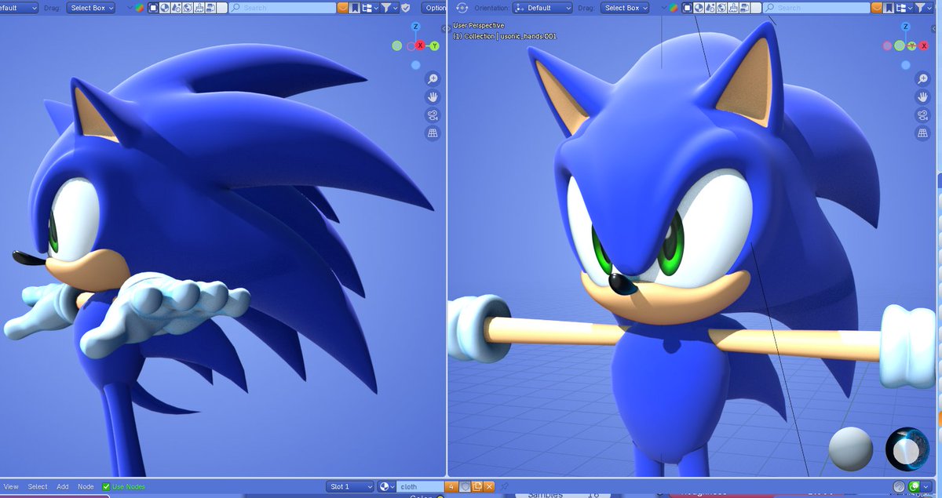942x498 pixels.
Task: Click the gray matcap preview sphere
Action: pos(851,448)
